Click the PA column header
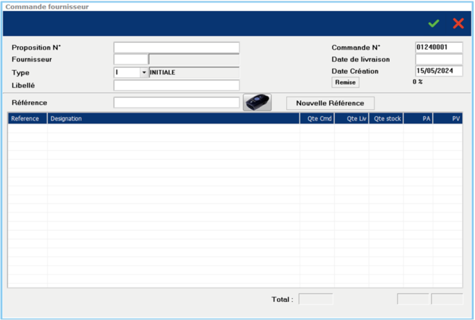475x320 pixels. point(418,118)
